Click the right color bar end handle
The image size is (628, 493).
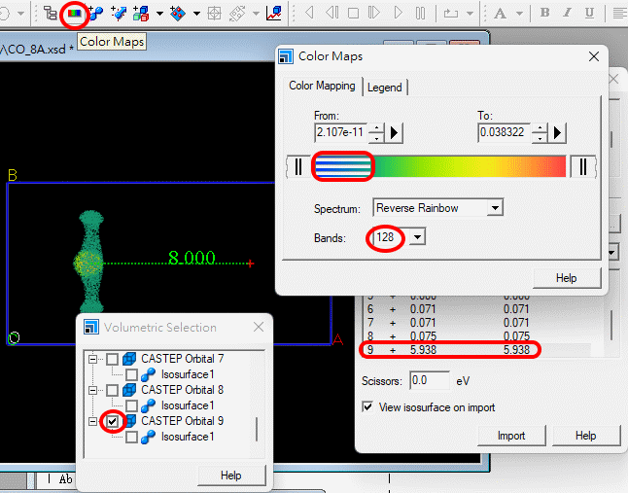582,167
